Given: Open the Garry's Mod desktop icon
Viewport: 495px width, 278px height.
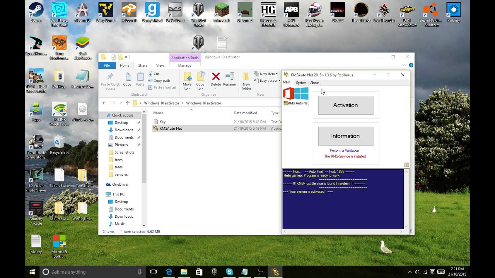Looking at the screenshot, I should point(152,12).
